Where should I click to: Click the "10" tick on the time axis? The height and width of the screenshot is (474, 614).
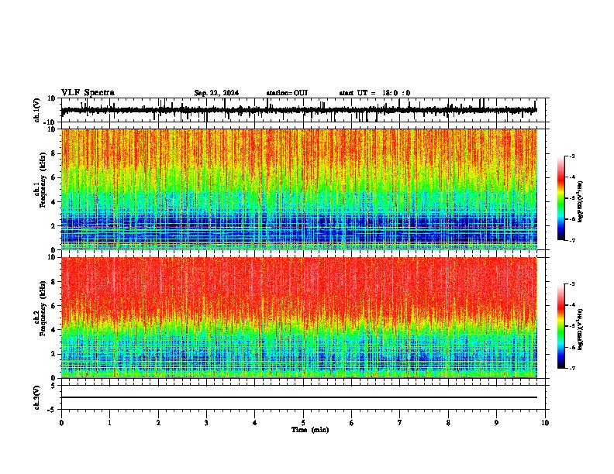(545, 423)
